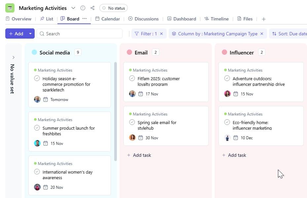Click calendar icon on Adventure outdoors card

(236, 94)
